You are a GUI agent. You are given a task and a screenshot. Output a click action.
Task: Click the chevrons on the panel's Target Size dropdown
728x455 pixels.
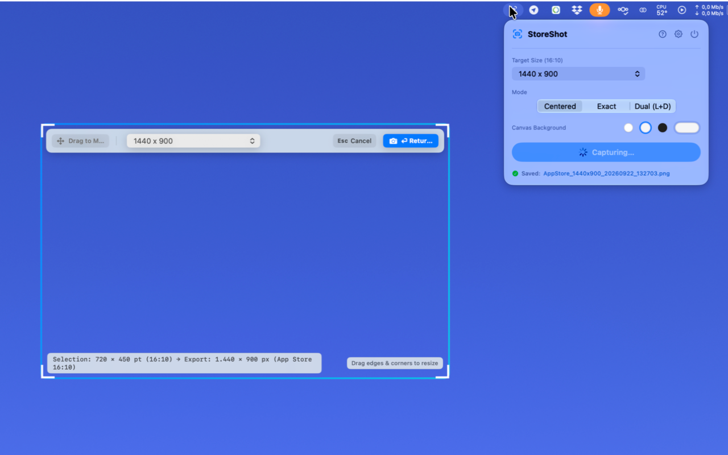(637, 74)
